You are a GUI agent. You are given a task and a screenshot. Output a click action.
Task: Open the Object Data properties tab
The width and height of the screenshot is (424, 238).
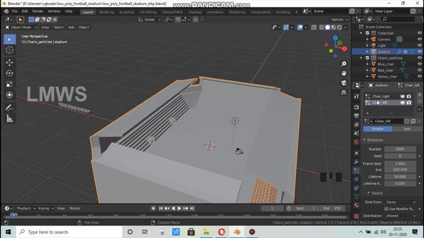[356, 196]
